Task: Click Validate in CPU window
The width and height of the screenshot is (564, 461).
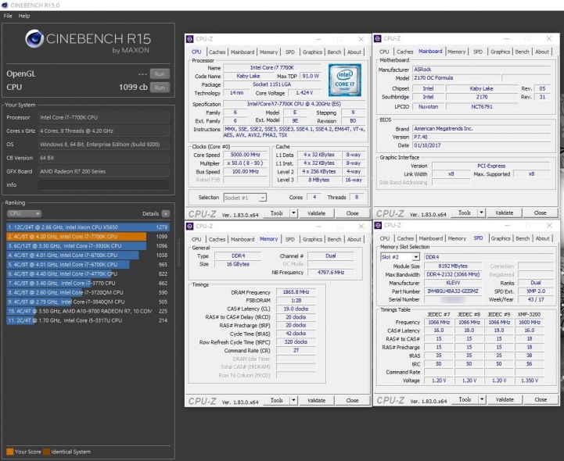Action: 316,213
